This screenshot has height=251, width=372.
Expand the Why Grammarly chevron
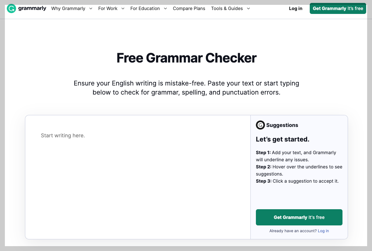click(x=90, y=8)
